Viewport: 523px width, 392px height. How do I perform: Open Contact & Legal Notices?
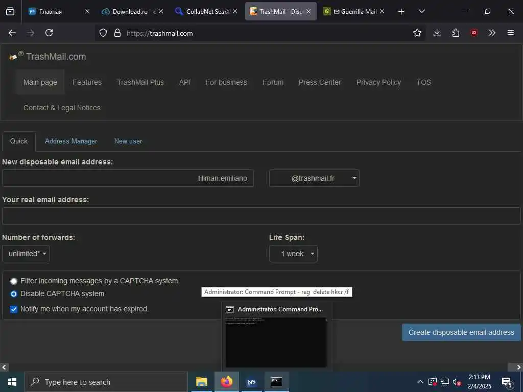point(62,108)
